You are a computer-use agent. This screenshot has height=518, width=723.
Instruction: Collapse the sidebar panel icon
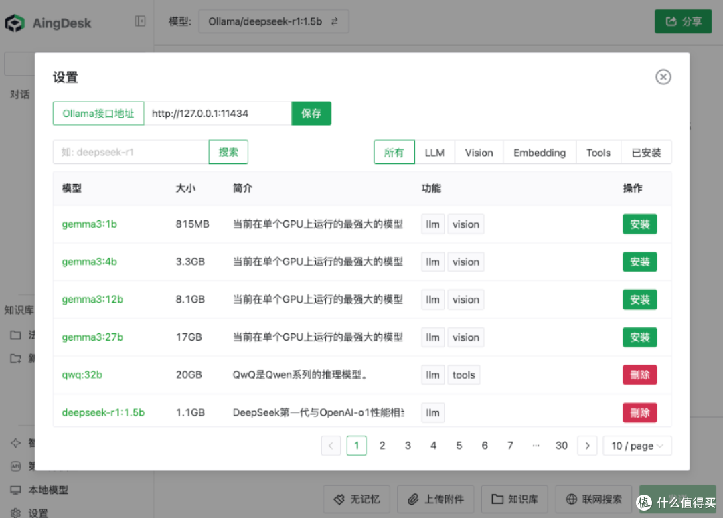[140, 21]
